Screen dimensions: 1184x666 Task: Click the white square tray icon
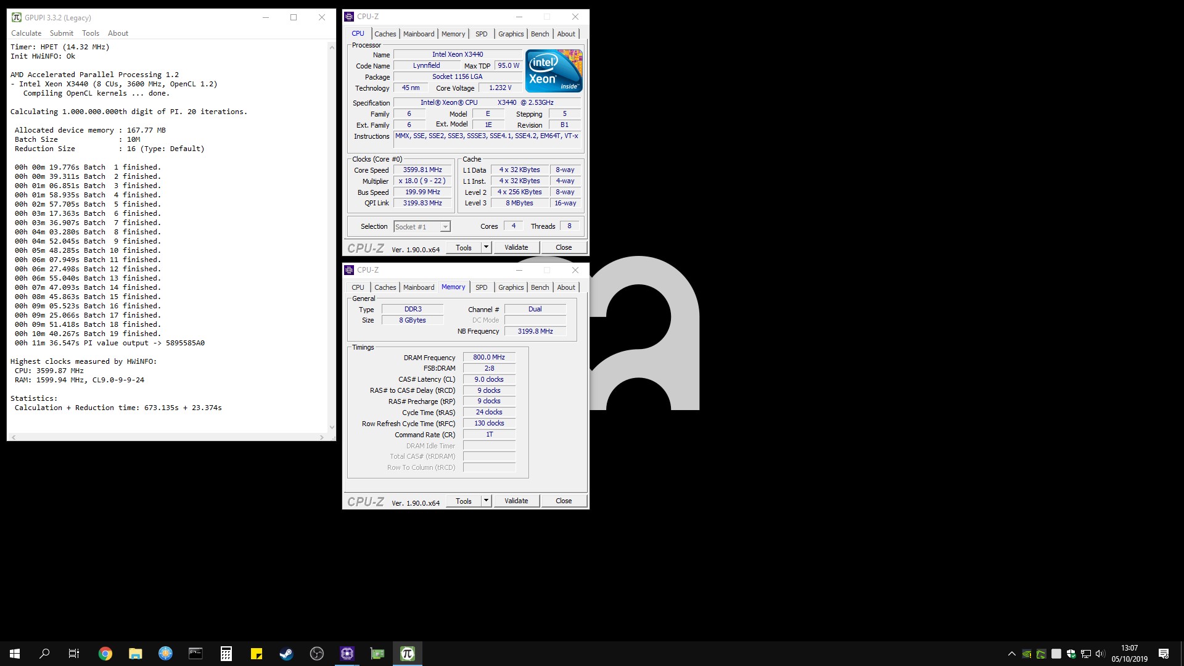1056,654
